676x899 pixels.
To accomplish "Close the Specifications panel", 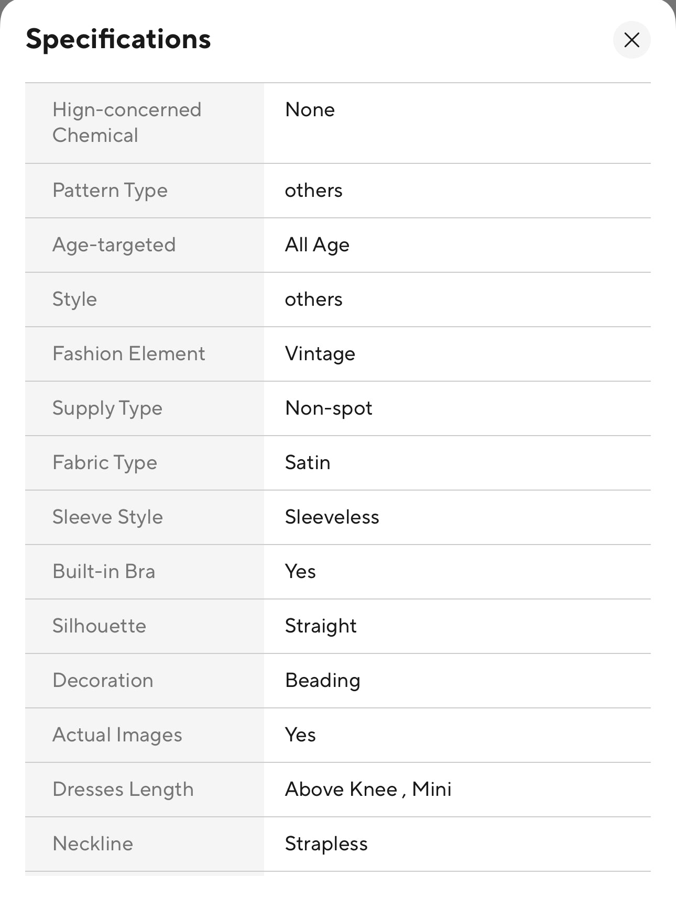I will click(x=631, y=40).
